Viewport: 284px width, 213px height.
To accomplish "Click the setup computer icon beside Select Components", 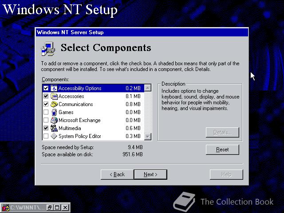I will pyautogui.click(x=48, y=49).
